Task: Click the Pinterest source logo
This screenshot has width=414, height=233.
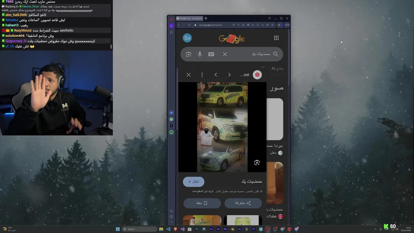Action: point(257,75)
